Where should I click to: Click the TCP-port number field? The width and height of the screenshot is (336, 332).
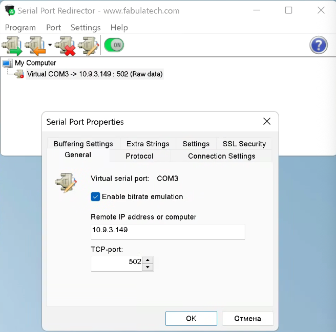tap(116, 263)
